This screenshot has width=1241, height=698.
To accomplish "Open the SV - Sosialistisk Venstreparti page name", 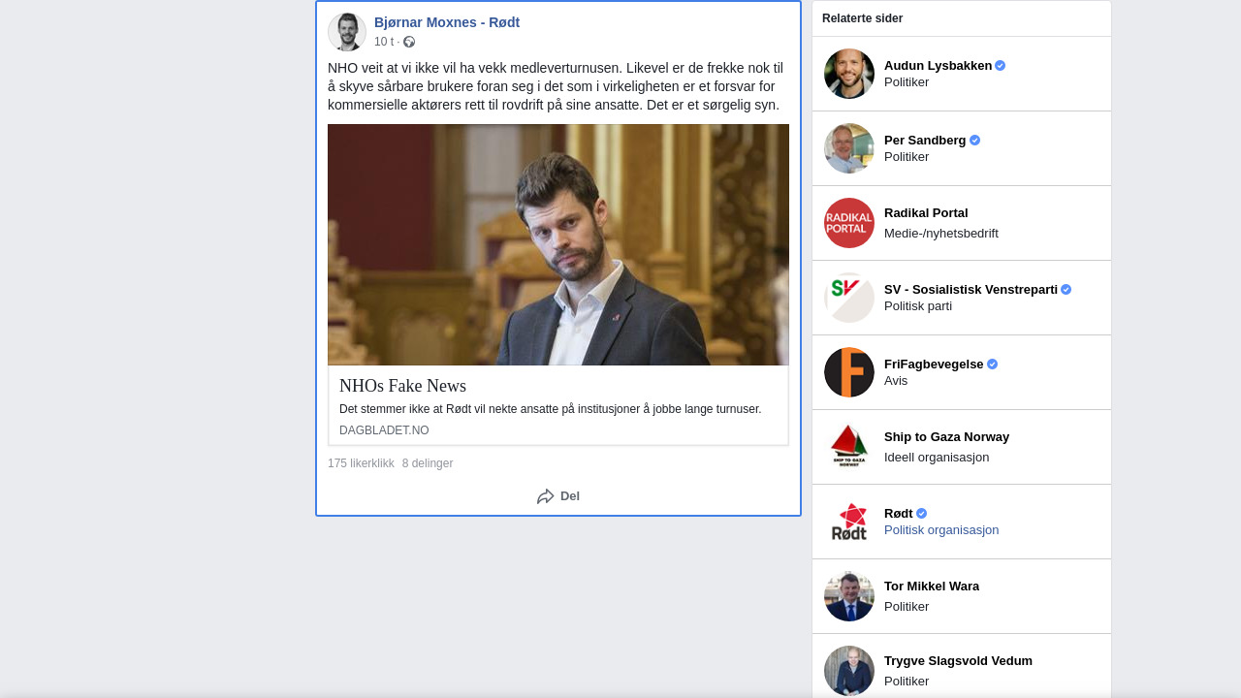I will [x=971, y=290].
